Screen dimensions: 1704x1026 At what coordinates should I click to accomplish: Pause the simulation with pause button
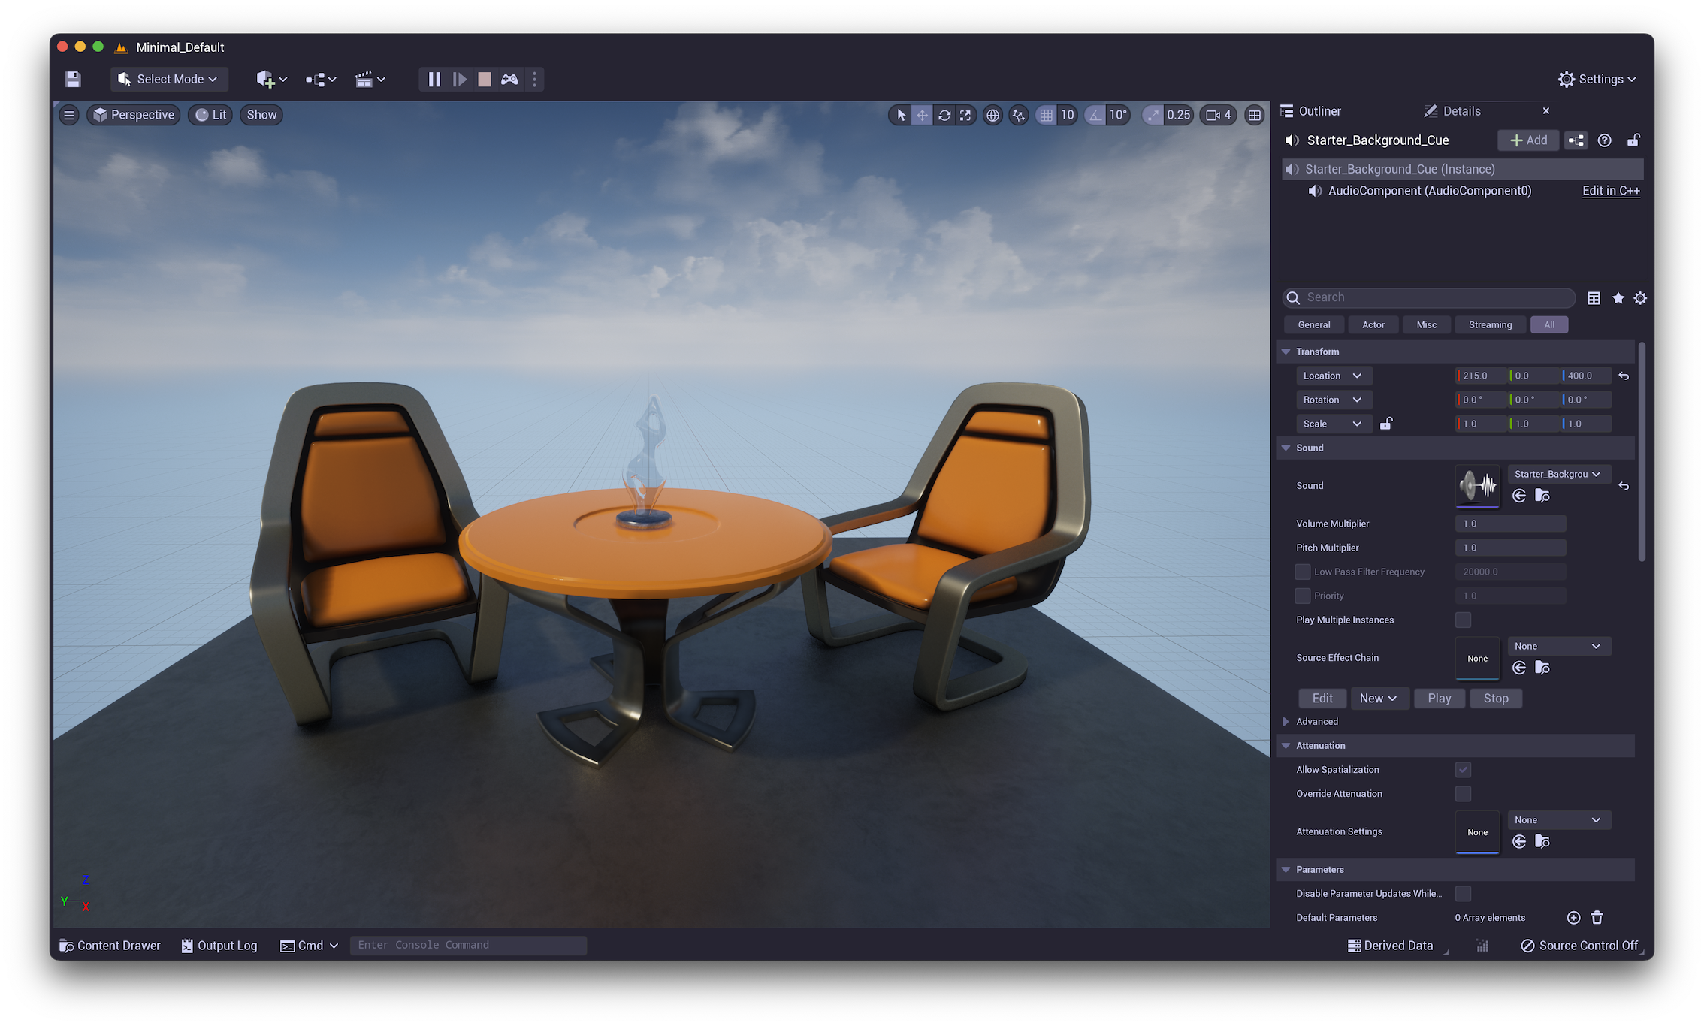[x=434, y=79]
